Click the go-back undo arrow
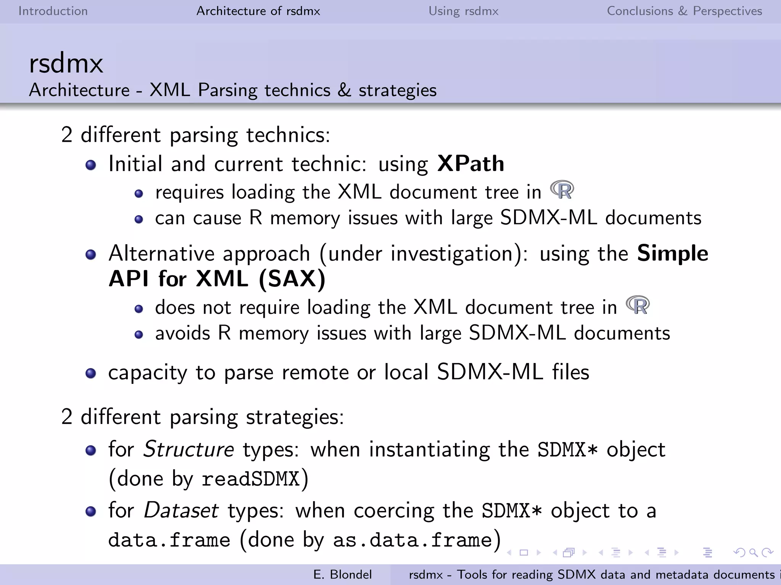This screenshot has width=781, height=585. (x=739, y=553)
